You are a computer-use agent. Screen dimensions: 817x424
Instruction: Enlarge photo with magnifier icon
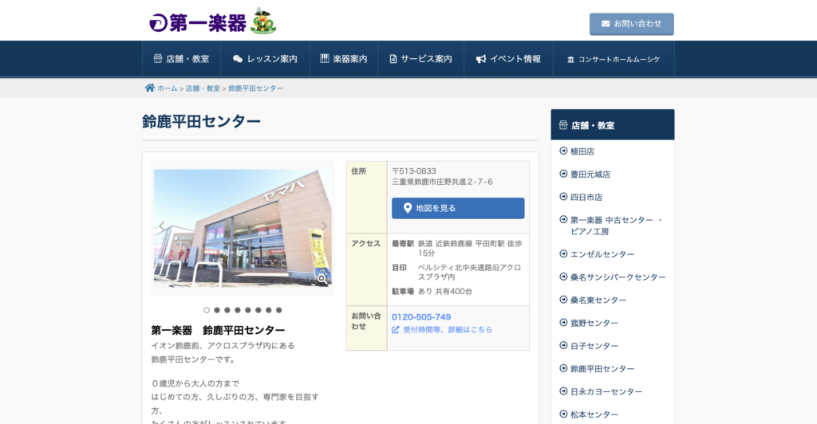tap(322, 280)
